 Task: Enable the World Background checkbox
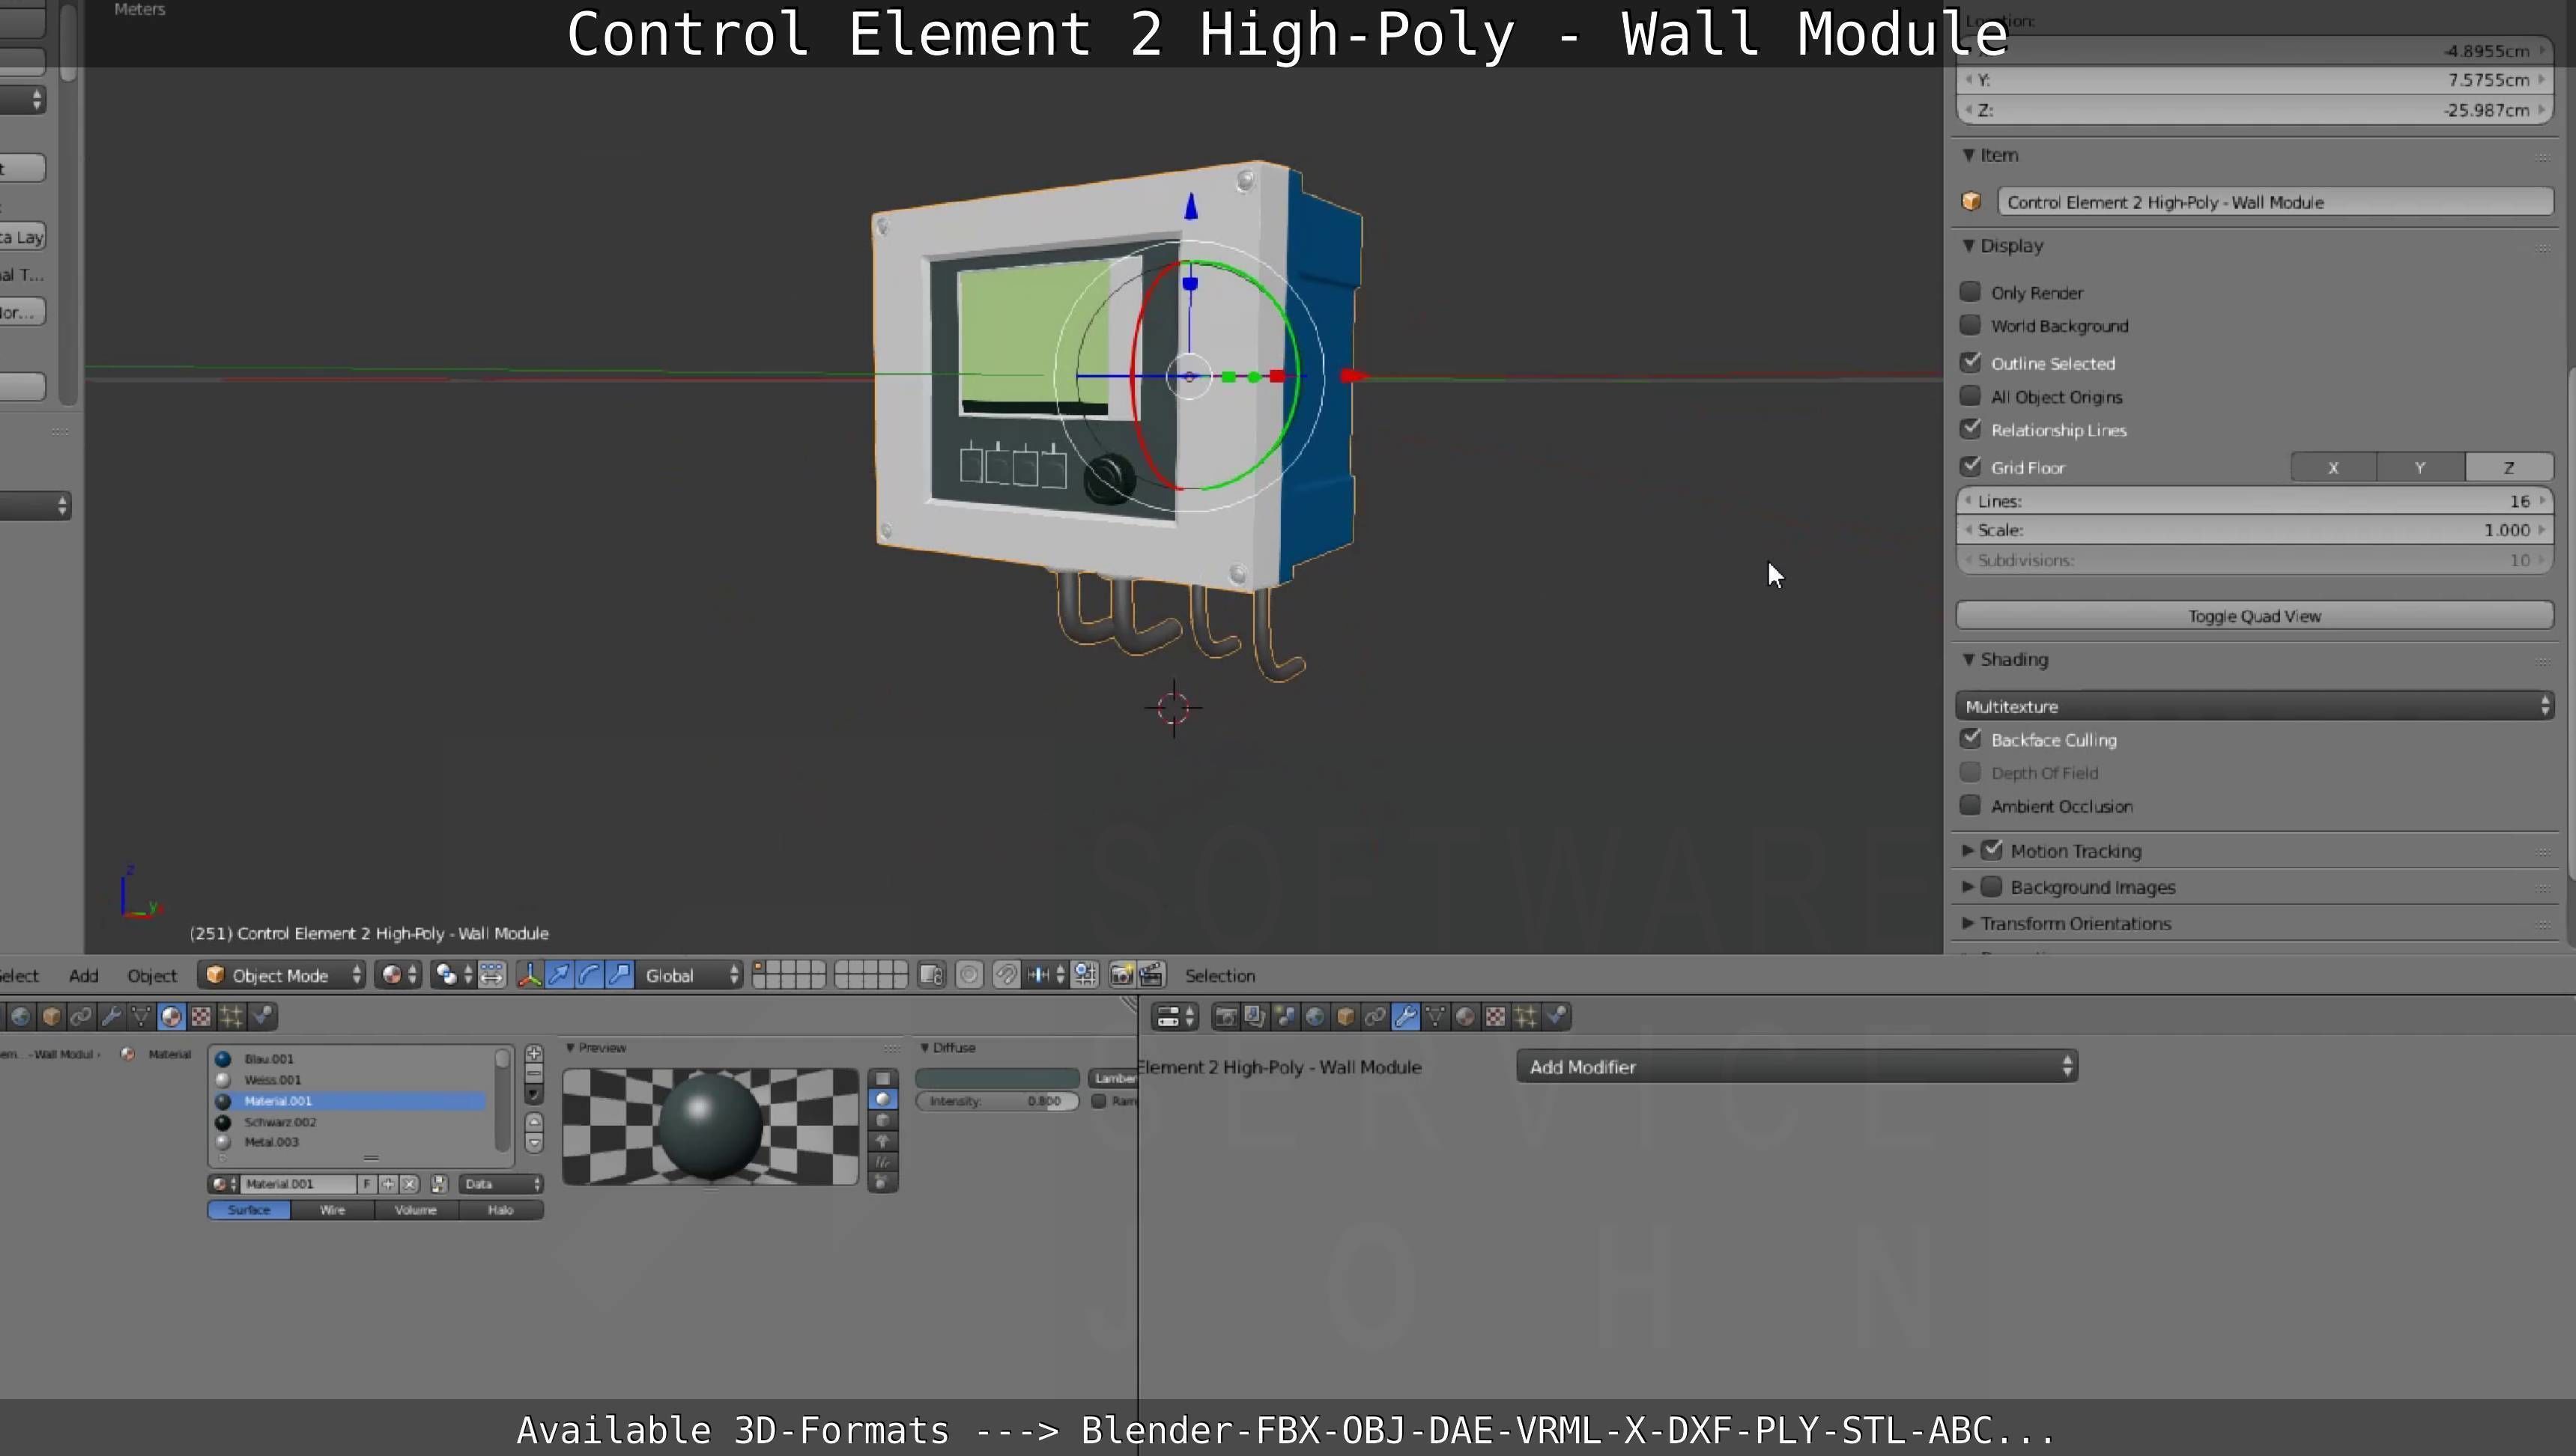tap(1970, 325)
